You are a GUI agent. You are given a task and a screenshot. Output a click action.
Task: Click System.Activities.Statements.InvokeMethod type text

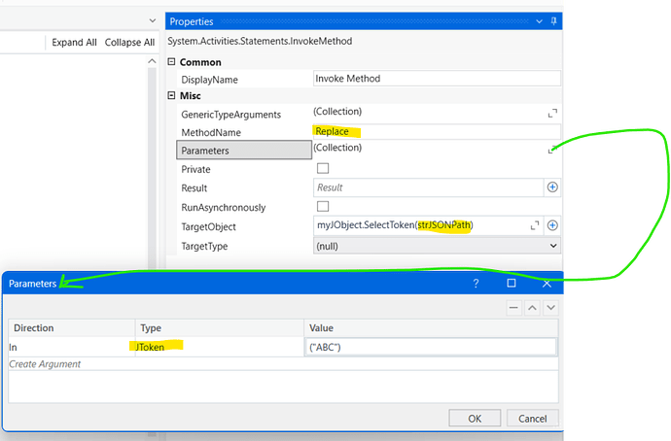260,41
